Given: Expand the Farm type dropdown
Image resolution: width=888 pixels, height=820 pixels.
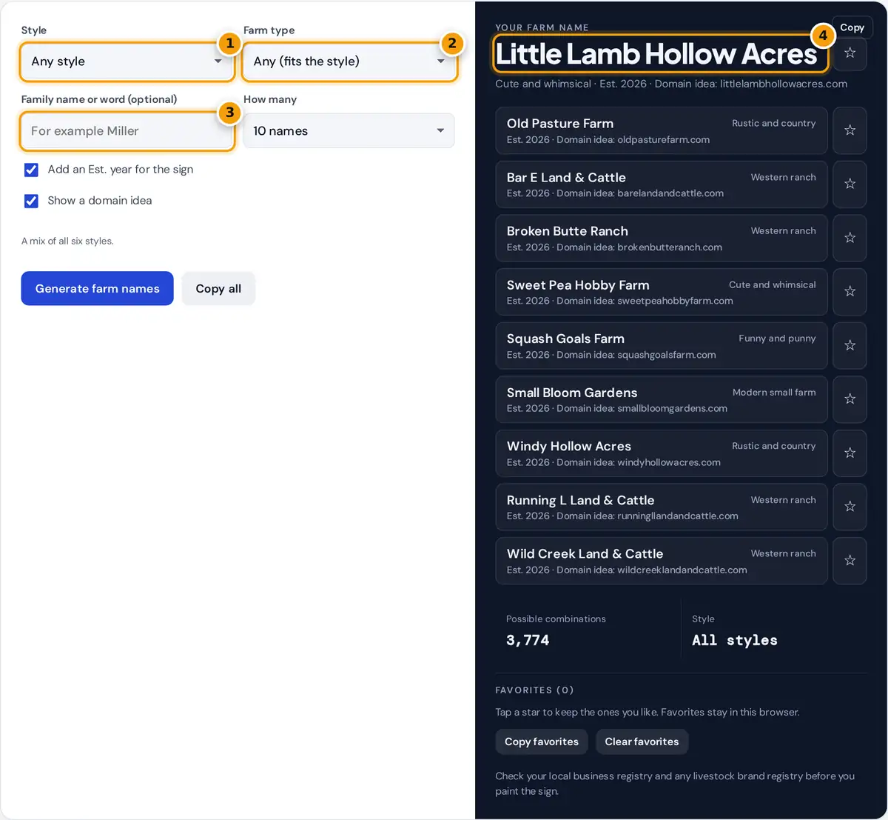Looking at the screenshot, I should (x=349, y=61).
